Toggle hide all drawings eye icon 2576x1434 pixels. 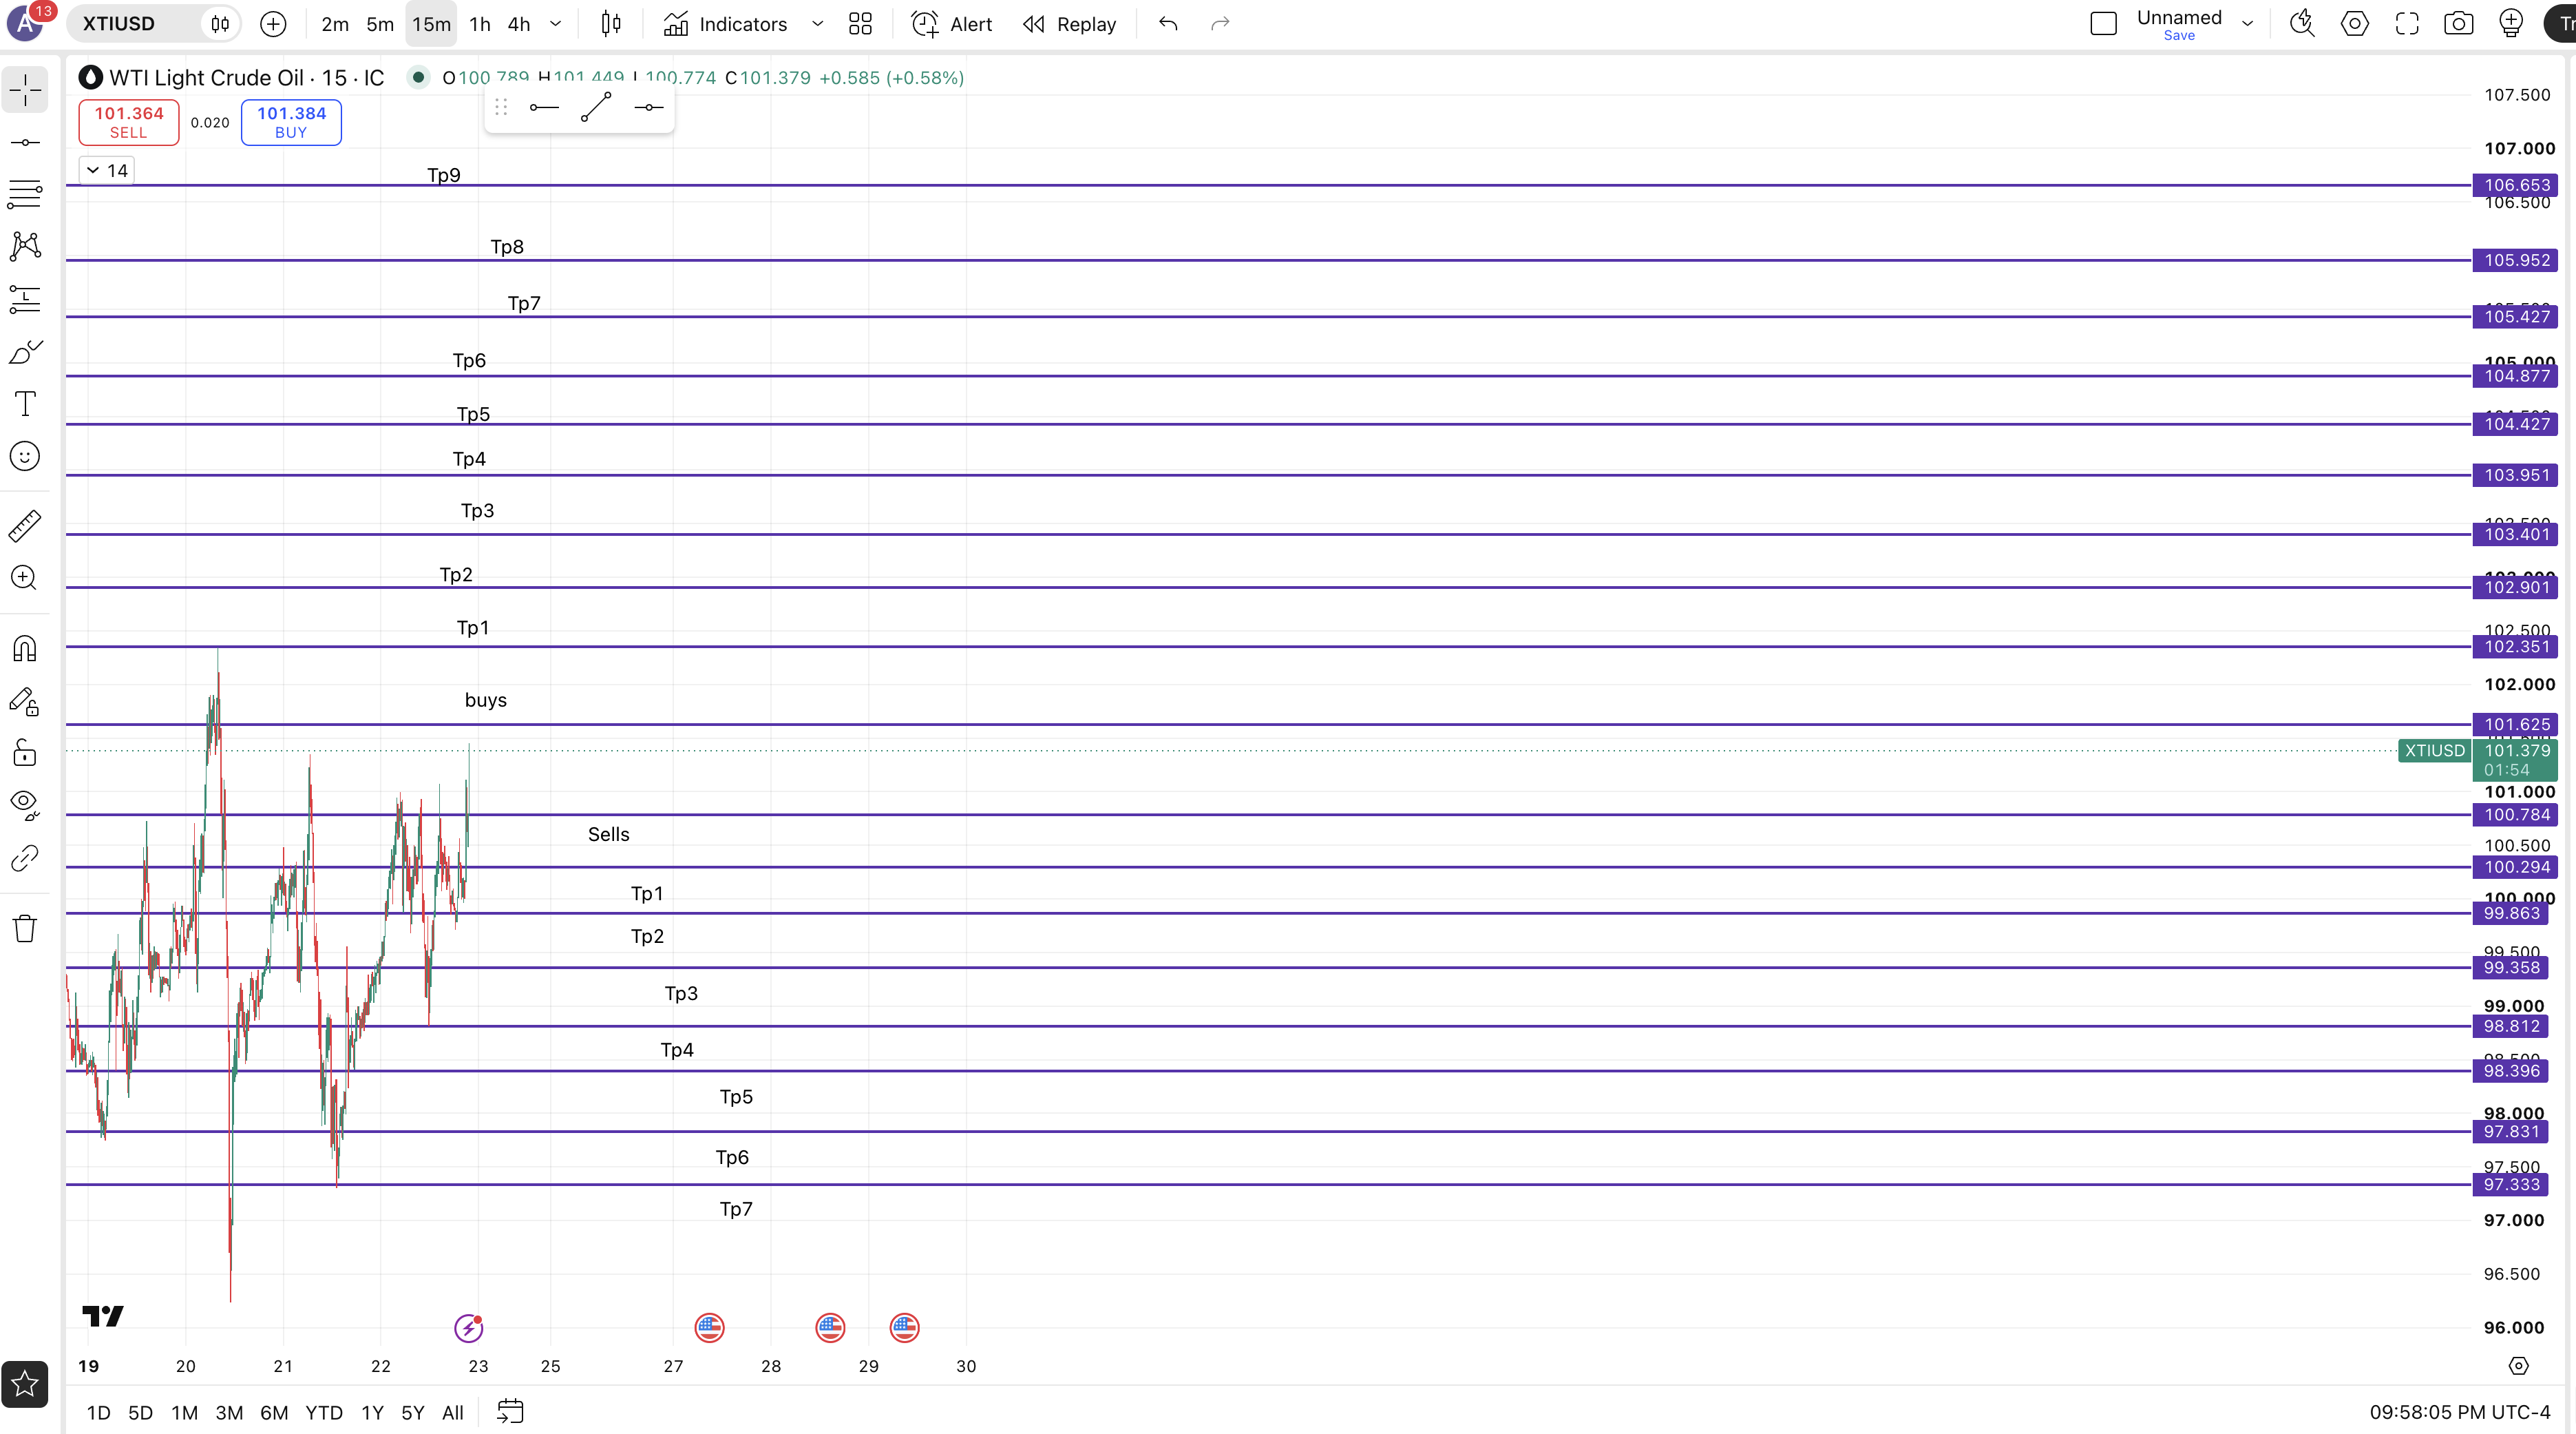click(25, 804)
